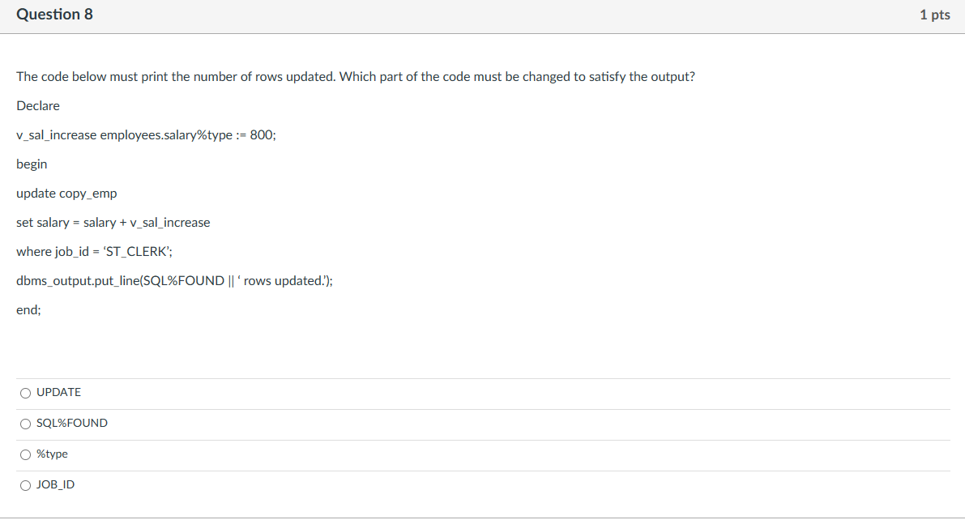965x520 pixels.
Task: Click the begin keyword line
Action: (x=32, y=164)
